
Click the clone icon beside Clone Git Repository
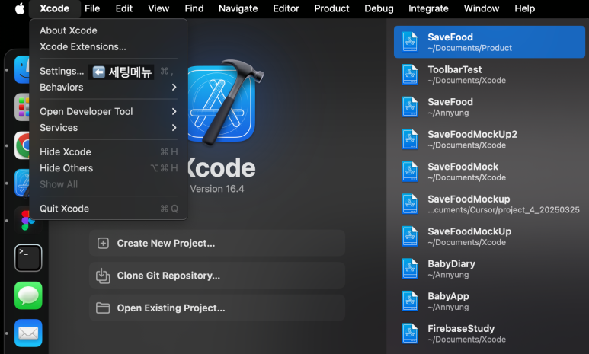click(103, 276)
